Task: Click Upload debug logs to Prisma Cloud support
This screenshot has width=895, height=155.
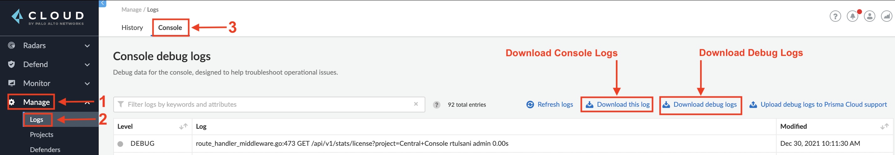Action: pos(818,105)
